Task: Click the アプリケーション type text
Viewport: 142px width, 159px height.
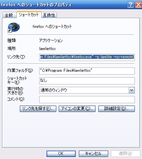Action: [51, 41]
